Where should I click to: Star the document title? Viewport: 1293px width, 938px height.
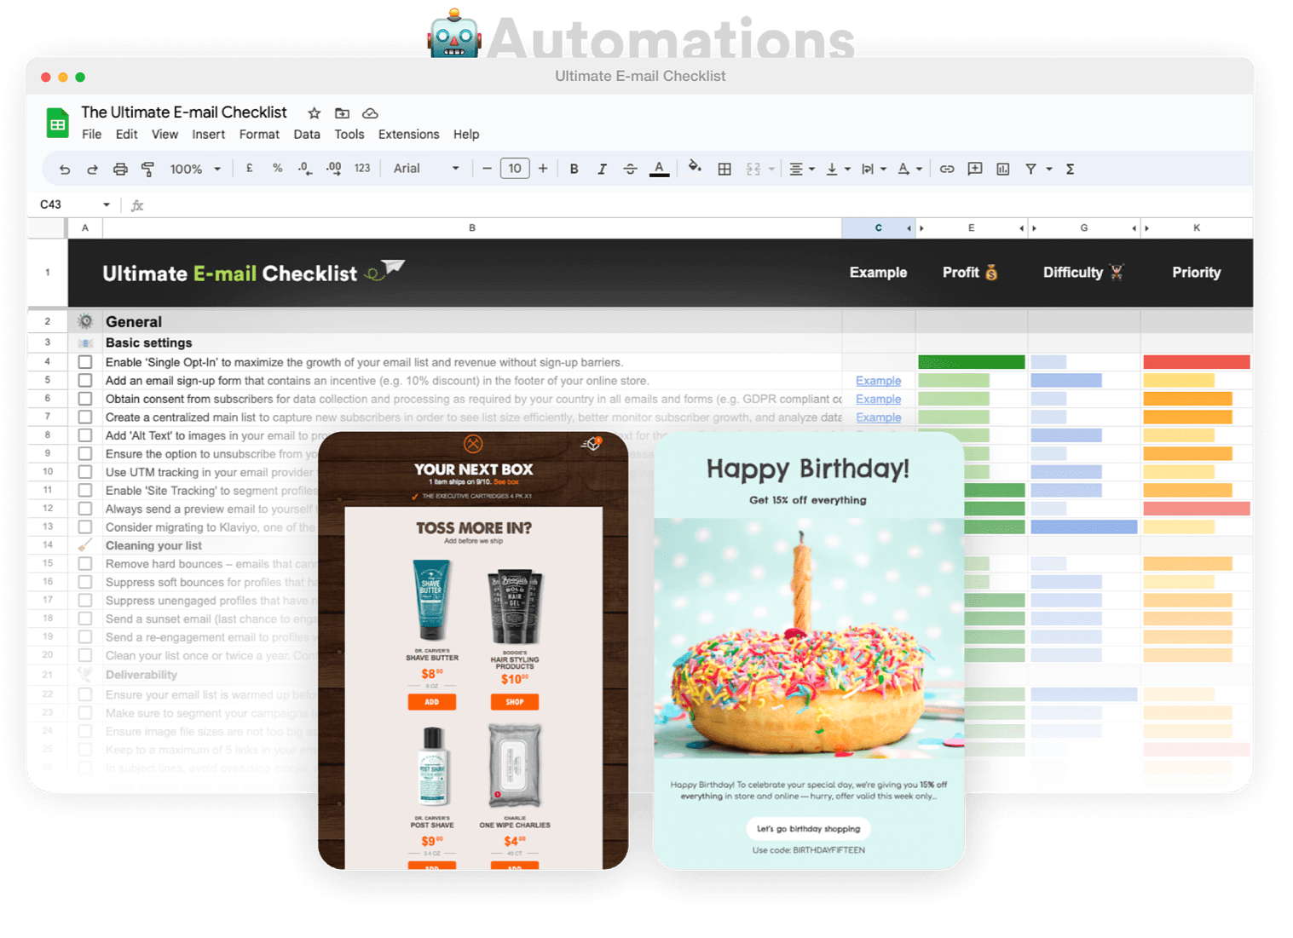tap(314, 113)
